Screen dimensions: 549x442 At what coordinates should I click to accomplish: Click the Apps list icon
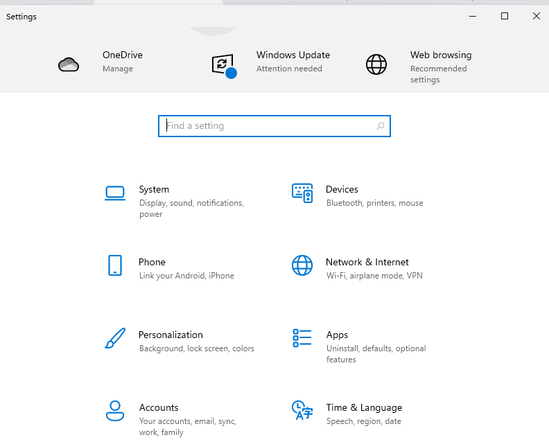[302, 338]
